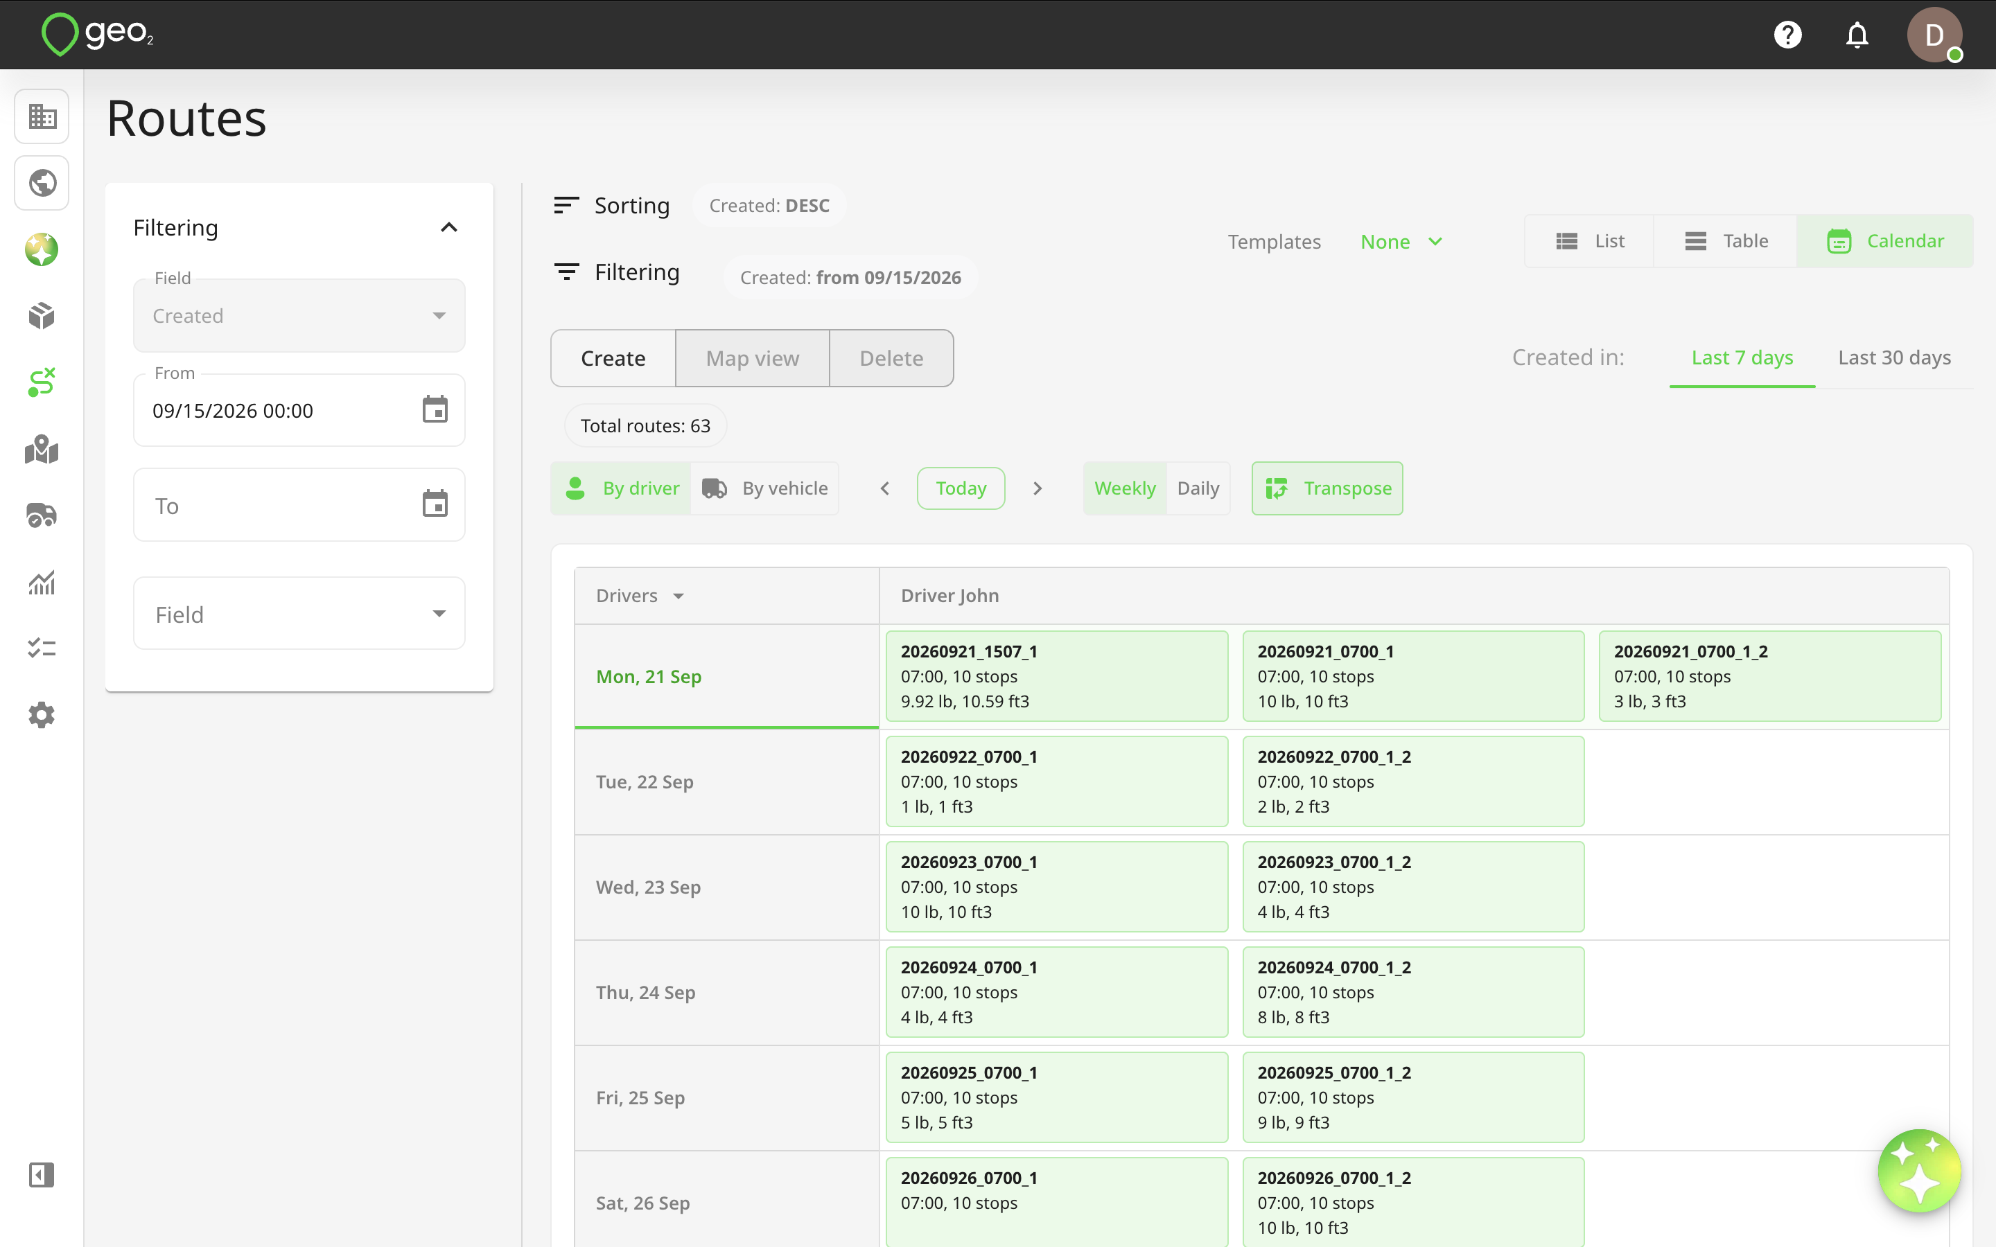Open the notifications bell
1996x1247 pixels.
pyautogui.click(x=1857, y=35)
